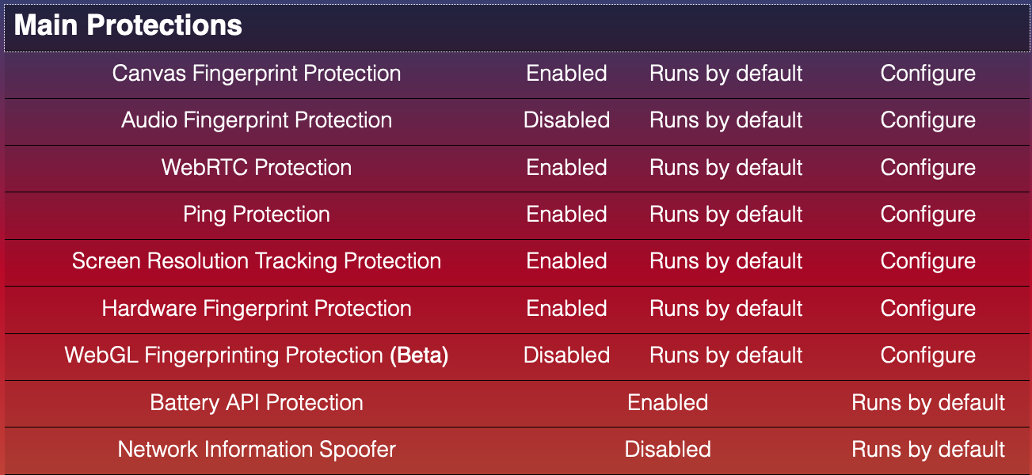The width and height of the screenshot is (1032, 475).
Task: Change when Ping Protection runs
Action: click(725, 215)
